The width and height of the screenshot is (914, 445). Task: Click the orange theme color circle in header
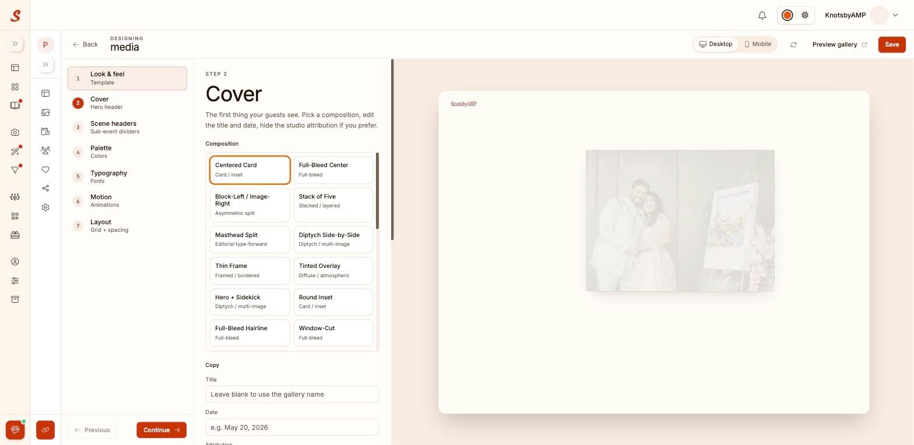pyautogui.click(x=787, y=15)
